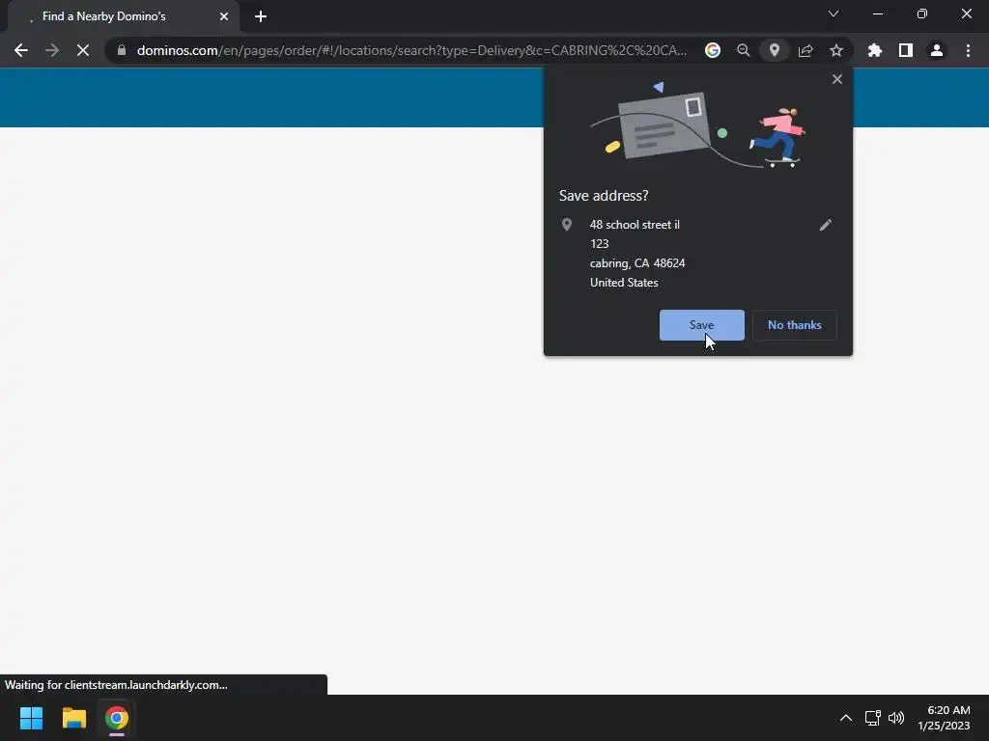Image resolution: width=989 pixels, height=741 pixels.
Task: Minimize the Chrome window
Action: pyautogui.click(x=878, y=14)
